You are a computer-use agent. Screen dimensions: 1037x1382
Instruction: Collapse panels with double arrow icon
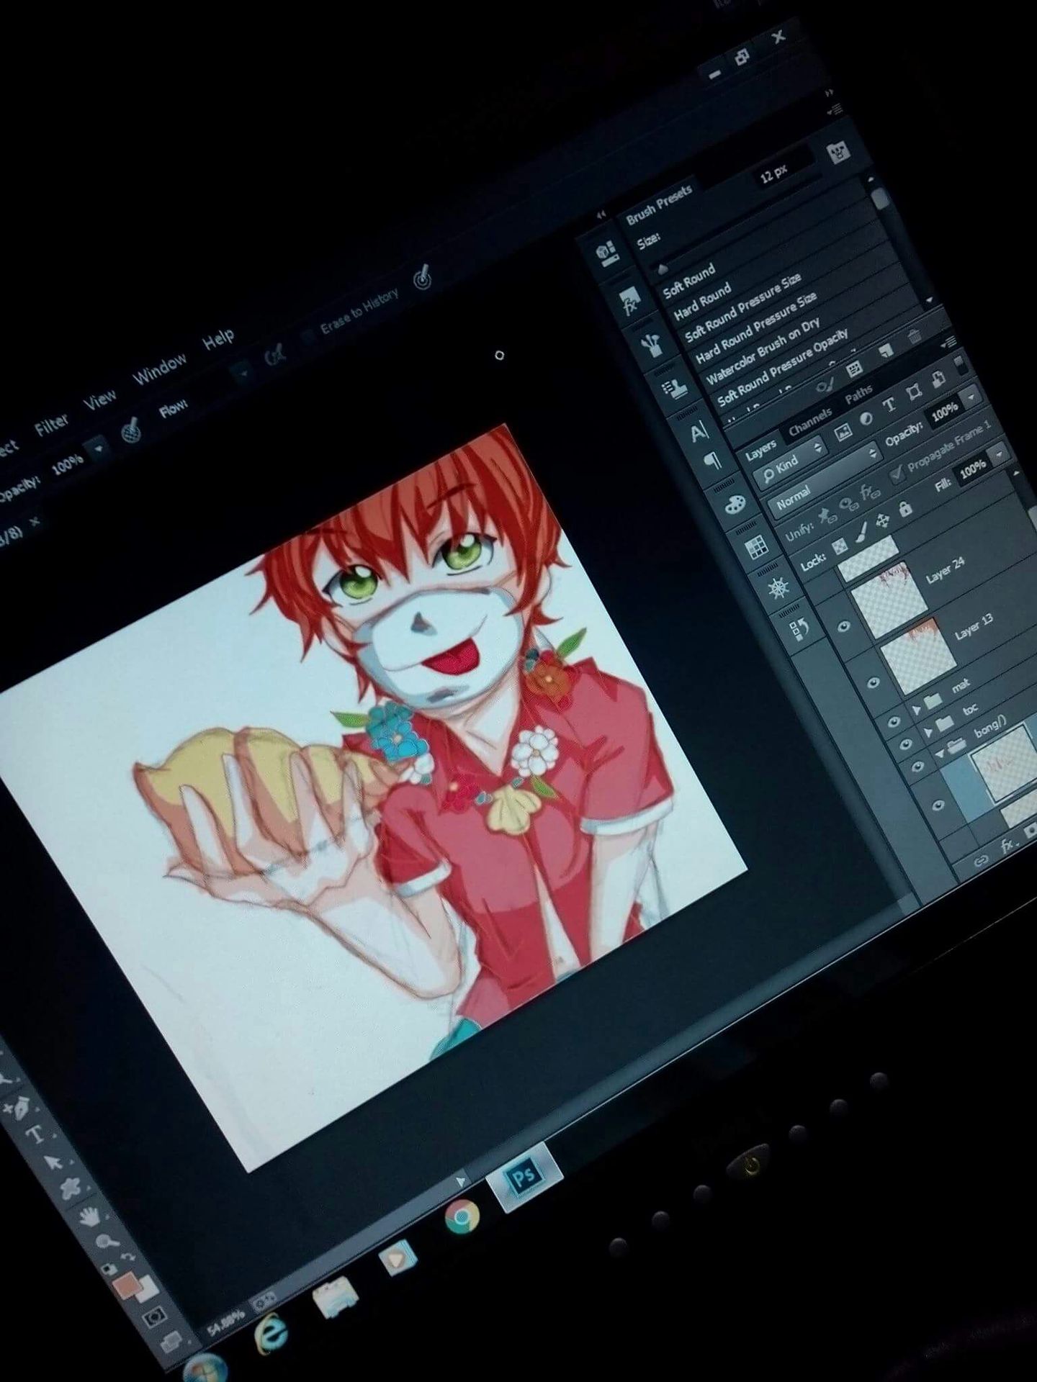(829, 93)
